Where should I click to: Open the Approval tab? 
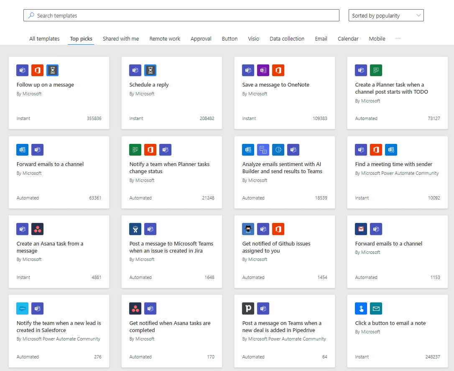click(201, 38)
